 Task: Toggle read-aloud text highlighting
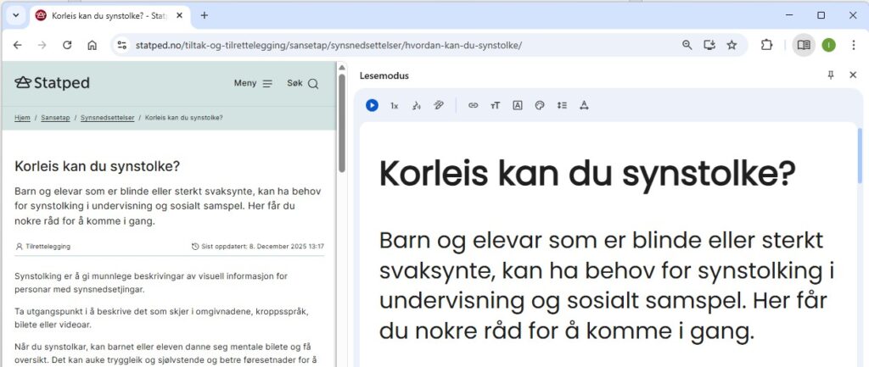point(439,105)
